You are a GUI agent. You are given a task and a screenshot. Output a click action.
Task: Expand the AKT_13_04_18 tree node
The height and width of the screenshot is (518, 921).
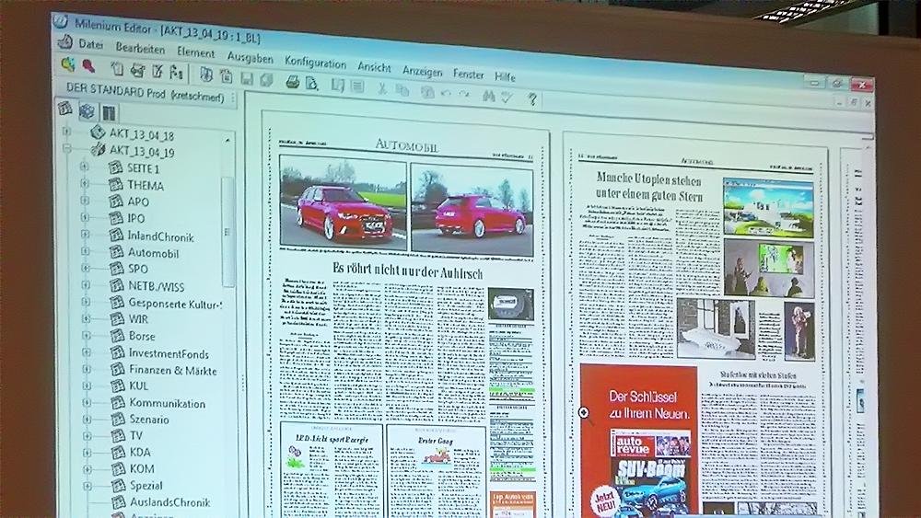[x=66, y=132]
